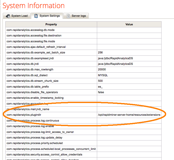Click the System Load gauge icon
The height and width of the screenshot is (160, 174).
[8, 16]
